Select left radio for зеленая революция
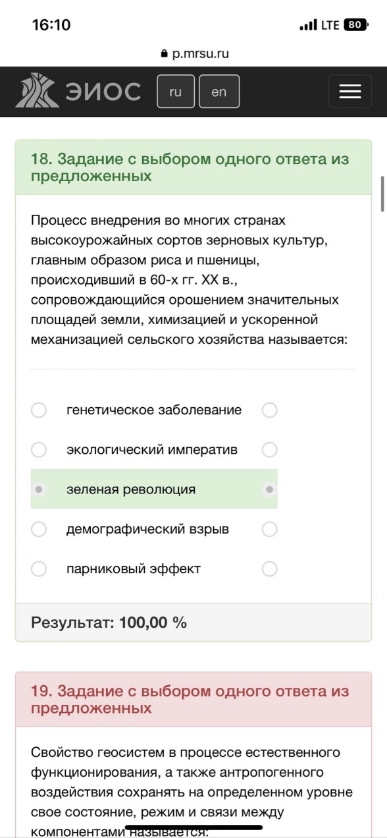Screen dimensions: 387x838 point(39,489)
